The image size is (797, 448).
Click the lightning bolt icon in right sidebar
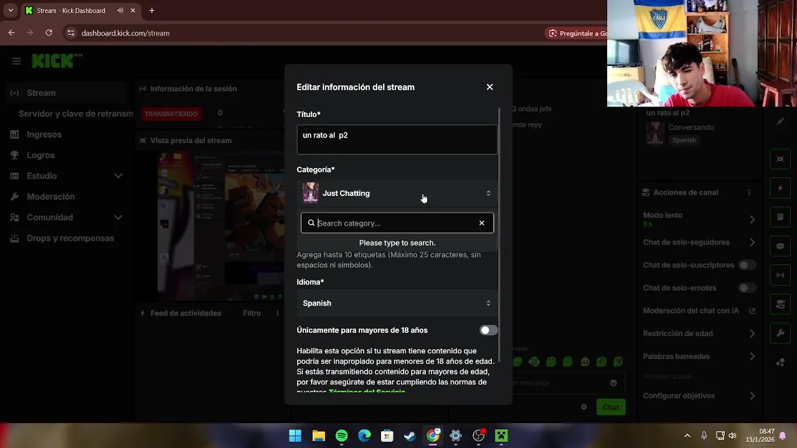[780, 188]
